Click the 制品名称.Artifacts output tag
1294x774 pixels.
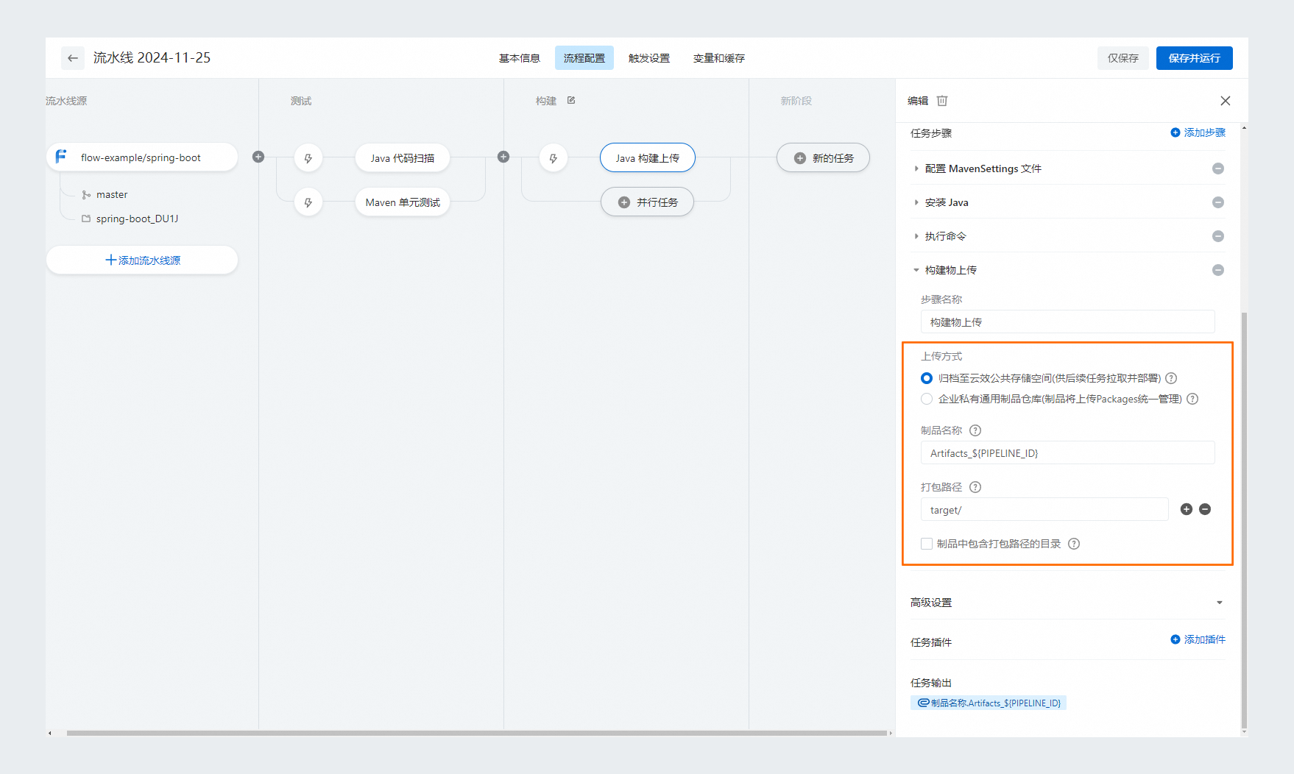coord(989,703)
